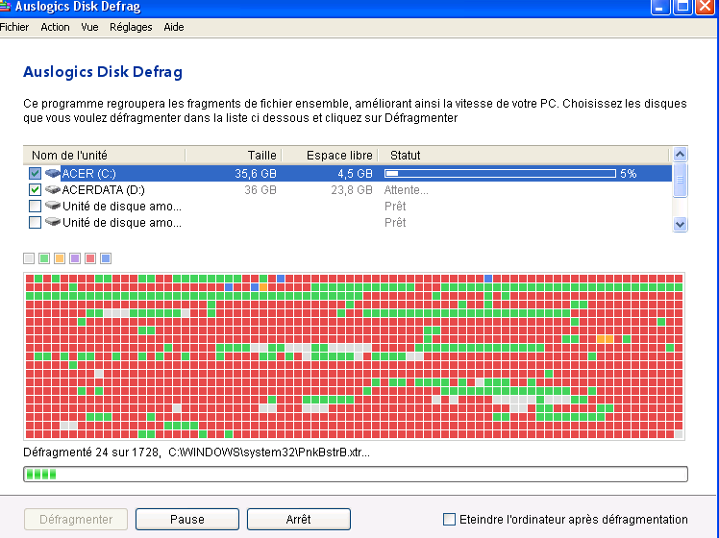The width and height of the screenshot is (719, 538).
Task: Click the Espace libre column header
Action: (x=330, y=156)
